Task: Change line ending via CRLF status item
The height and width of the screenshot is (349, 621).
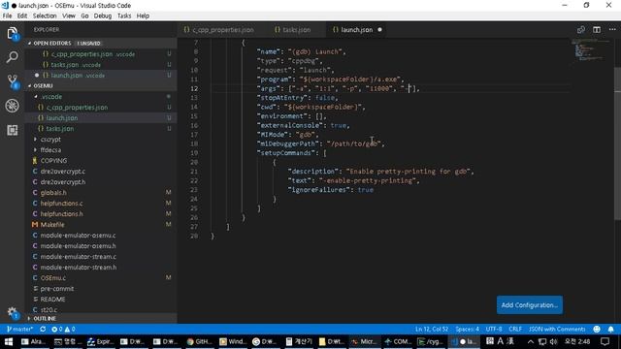Action: tap(515, 330)
